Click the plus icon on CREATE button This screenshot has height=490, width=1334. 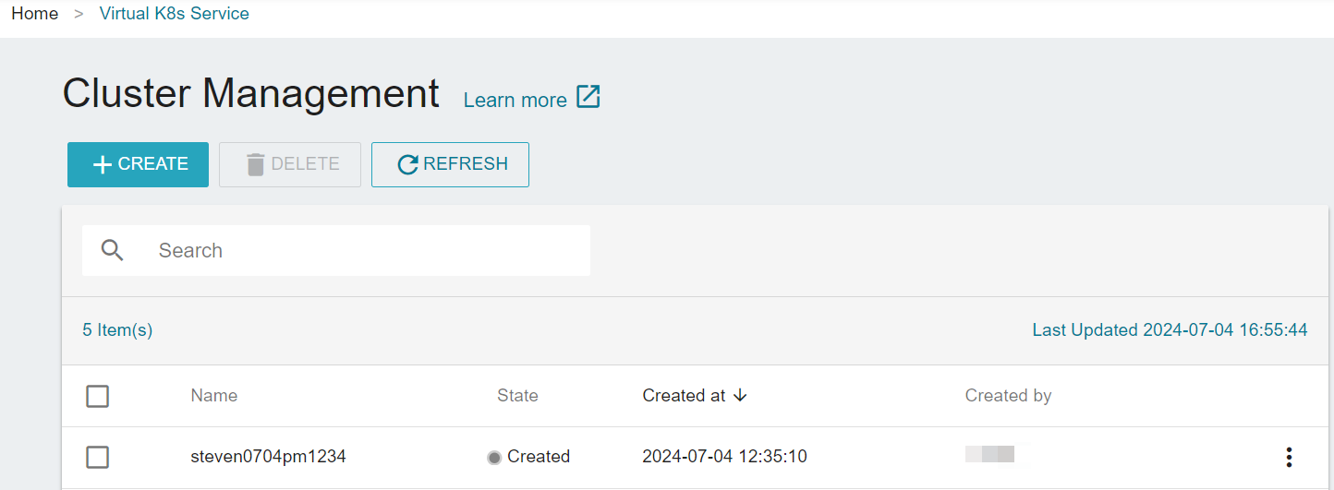(x=103, y=164)
